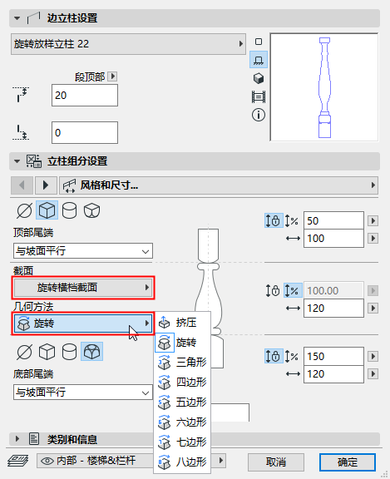Screen dimensions: 390x479
Task: Collapse the 边立柱设置 panel
Action: (17, 18)
